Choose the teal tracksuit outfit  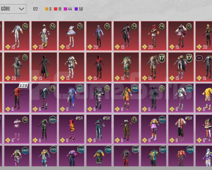99,129
